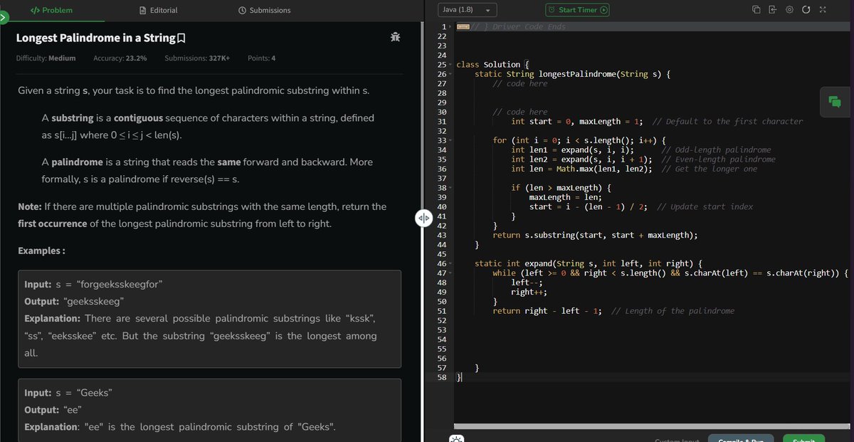Click the Difficulty: Medium label
The image size is (854, 442).
coord(46,58)
